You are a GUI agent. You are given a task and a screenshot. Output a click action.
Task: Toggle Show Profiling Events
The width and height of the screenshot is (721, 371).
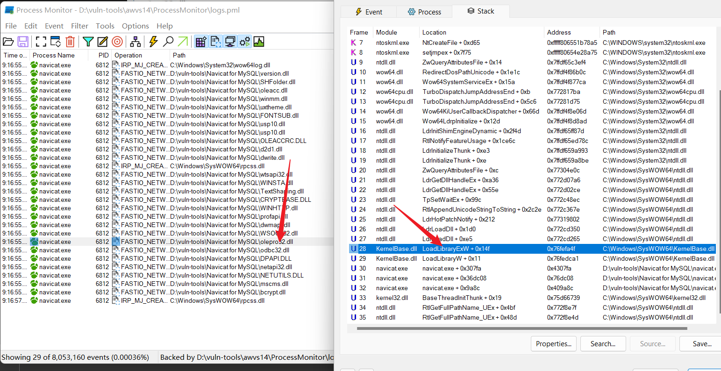[x=259, y=42]
